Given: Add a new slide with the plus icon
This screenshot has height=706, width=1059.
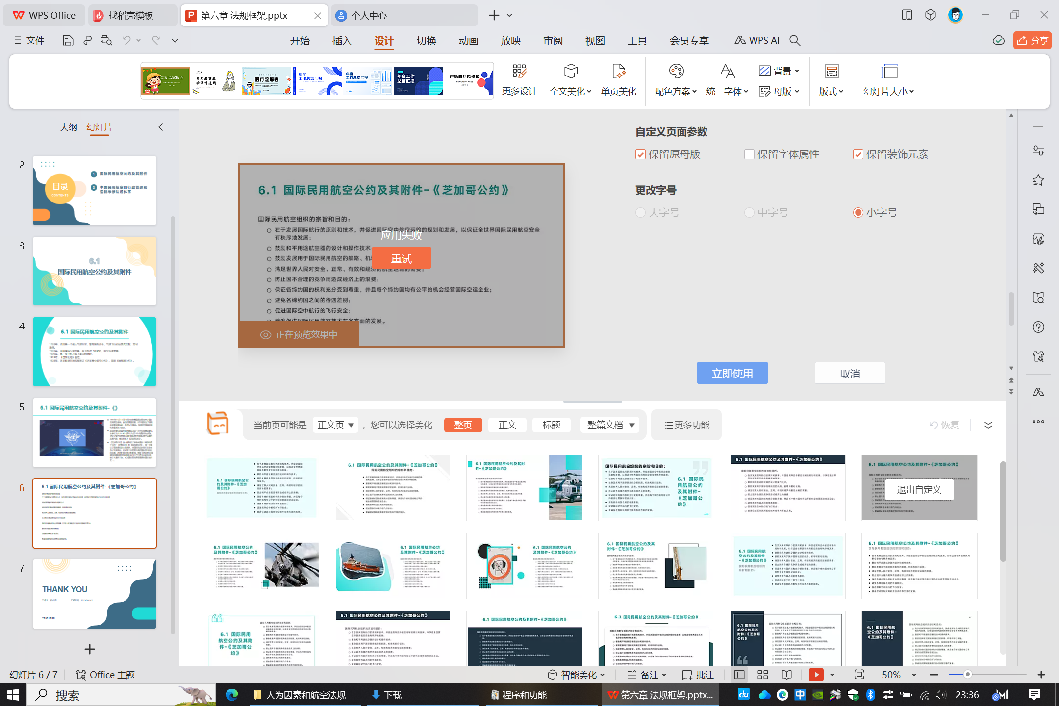Looking at the screenshot, I should [x=89, y=649].
